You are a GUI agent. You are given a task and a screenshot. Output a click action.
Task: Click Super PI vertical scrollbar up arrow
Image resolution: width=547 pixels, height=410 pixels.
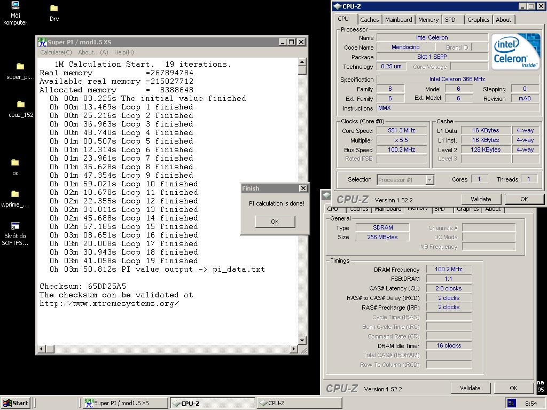point(302,62)
